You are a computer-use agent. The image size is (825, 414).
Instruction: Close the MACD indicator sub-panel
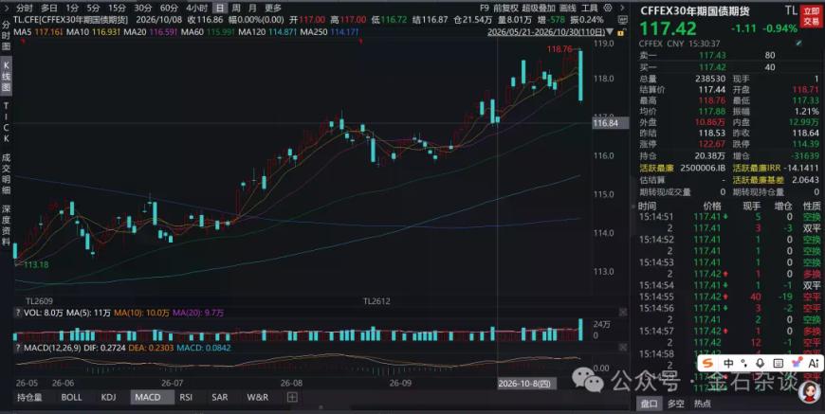click(623, 348)
